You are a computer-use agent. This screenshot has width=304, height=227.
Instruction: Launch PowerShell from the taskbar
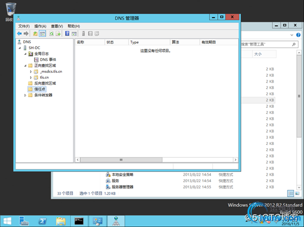click(x=42, y=221)
